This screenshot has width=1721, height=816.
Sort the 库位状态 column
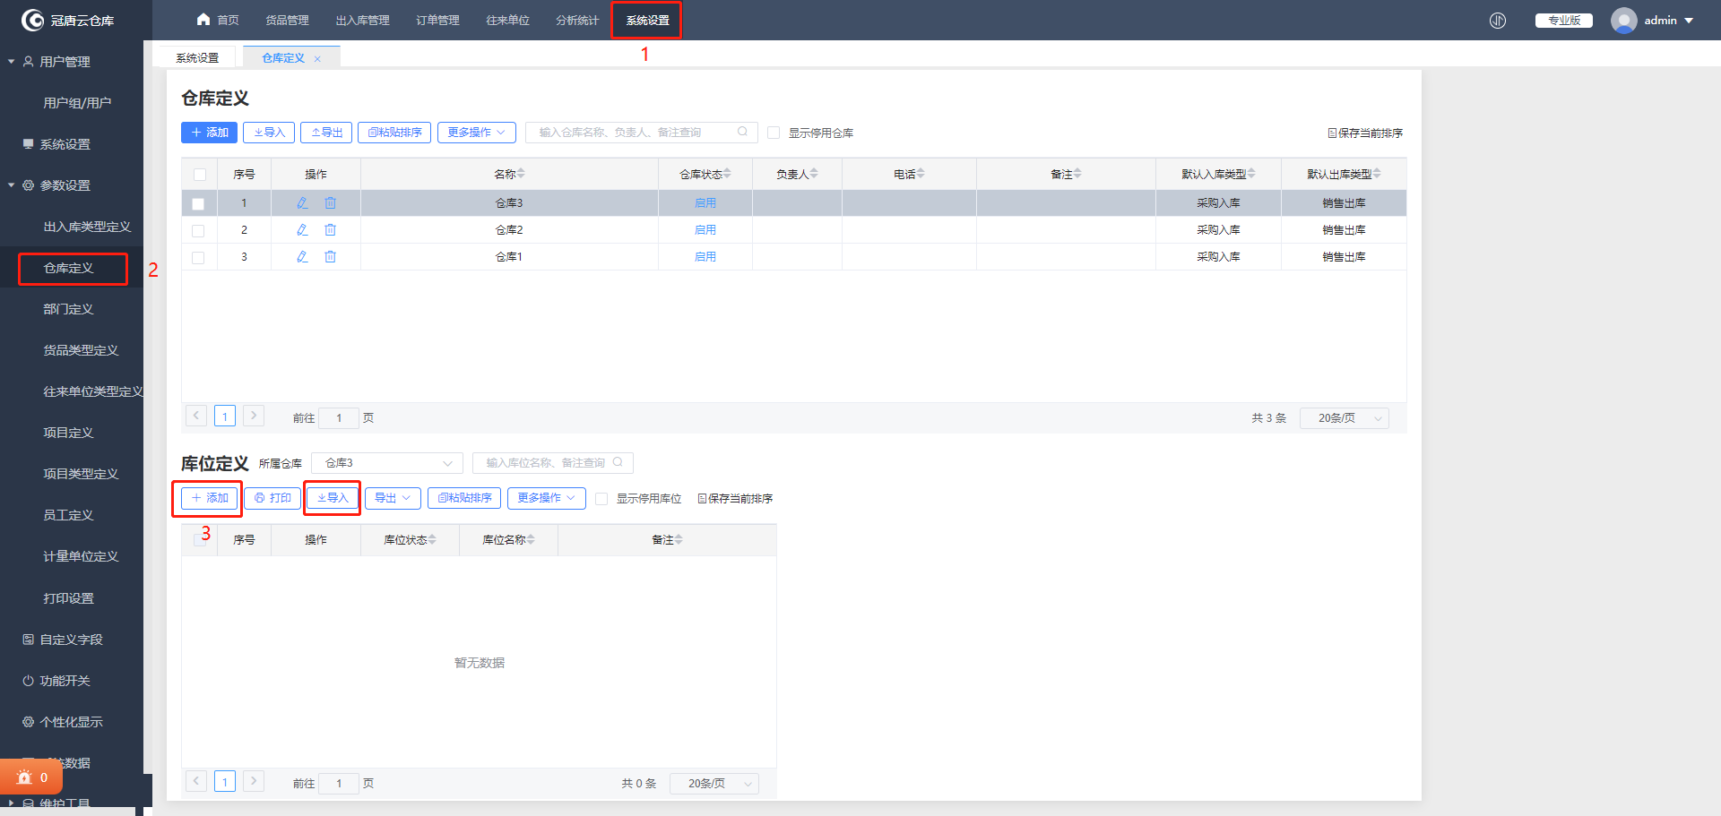tap(432, 539)
